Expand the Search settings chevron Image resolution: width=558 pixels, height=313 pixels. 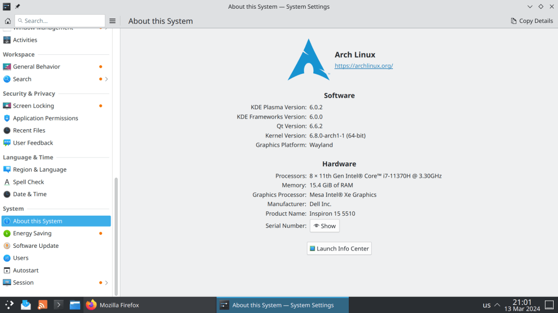point(106,79)
